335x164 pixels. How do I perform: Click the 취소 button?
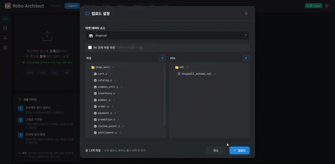pyautogui.click(x=216, y=150)
